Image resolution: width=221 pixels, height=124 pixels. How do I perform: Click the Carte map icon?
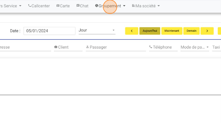pos(58,6)
